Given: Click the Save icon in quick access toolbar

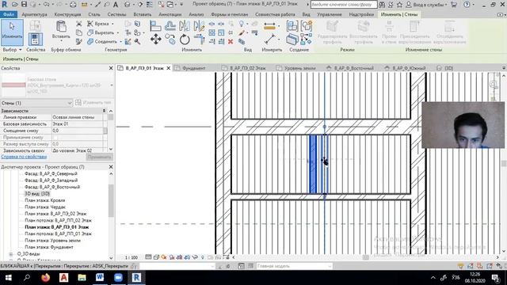Looking at the screenshot, I should pyautogui.click(x=24, y=5).
